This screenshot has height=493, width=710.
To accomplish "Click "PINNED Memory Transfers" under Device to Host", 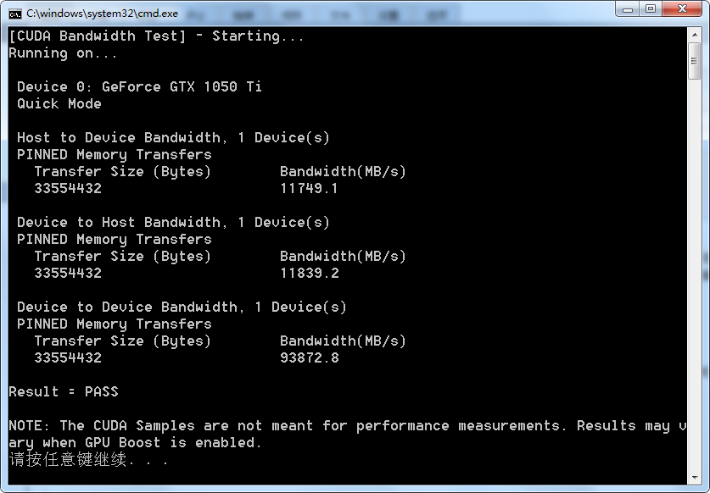I will coord(115,239).
